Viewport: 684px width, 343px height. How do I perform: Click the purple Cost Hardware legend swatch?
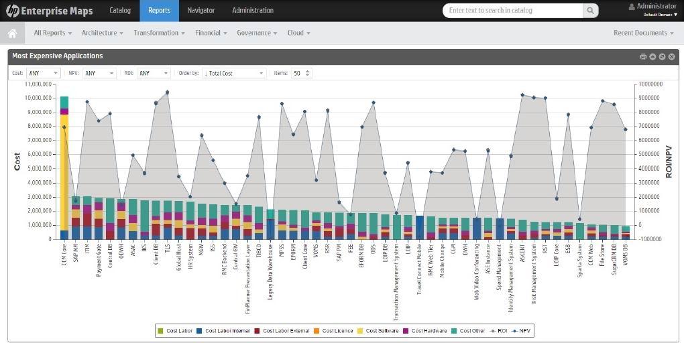pos(406,331)
